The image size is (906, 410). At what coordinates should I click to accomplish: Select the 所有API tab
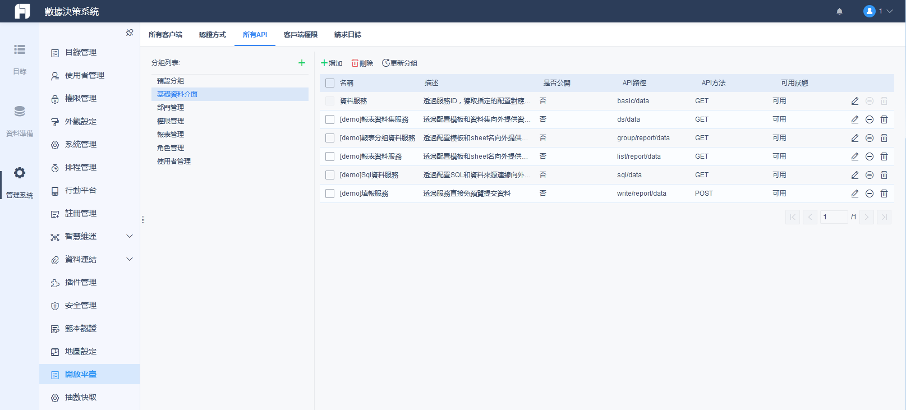pyautogui.click(x=255, y=35)
